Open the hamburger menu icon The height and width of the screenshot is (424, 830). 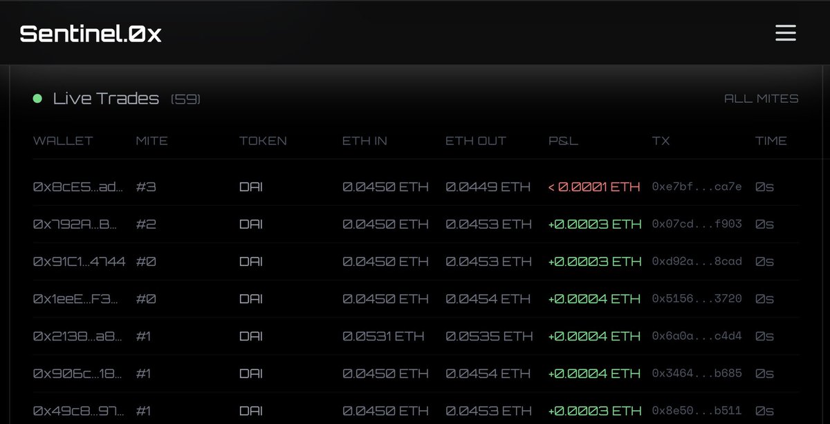[786, 33]
